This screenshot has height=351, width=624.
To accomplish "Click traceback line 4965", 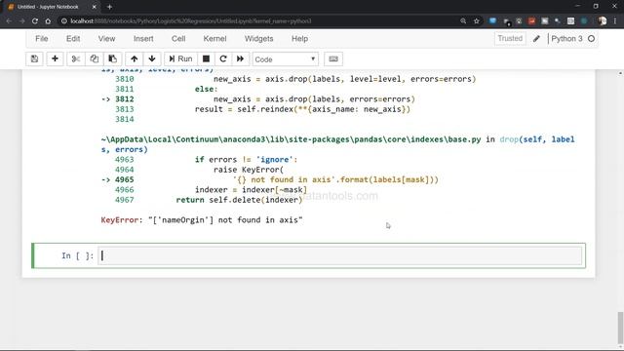I will click(270, 179).
